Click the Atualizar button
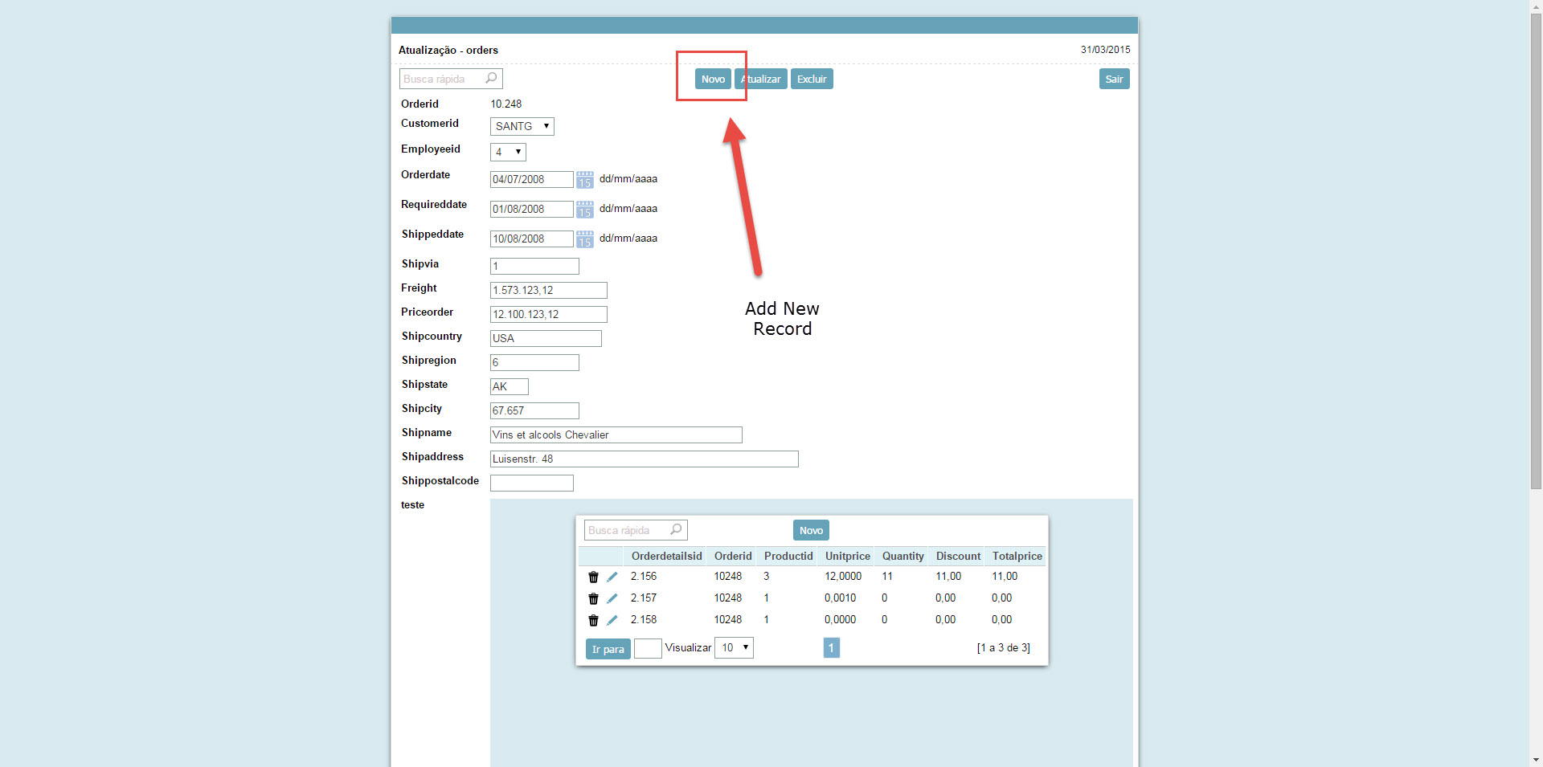This screenshot has width=1543, height=767. coord(760,79)
